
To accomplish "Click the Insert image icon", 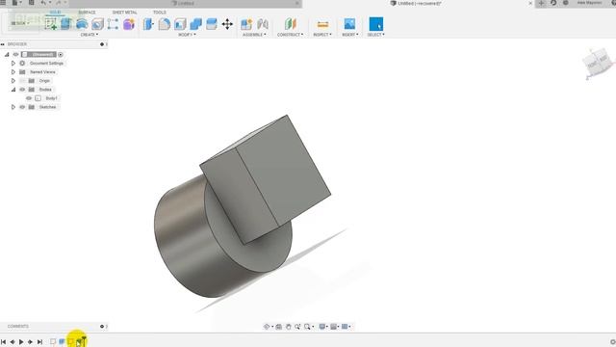I will (349, 23).
